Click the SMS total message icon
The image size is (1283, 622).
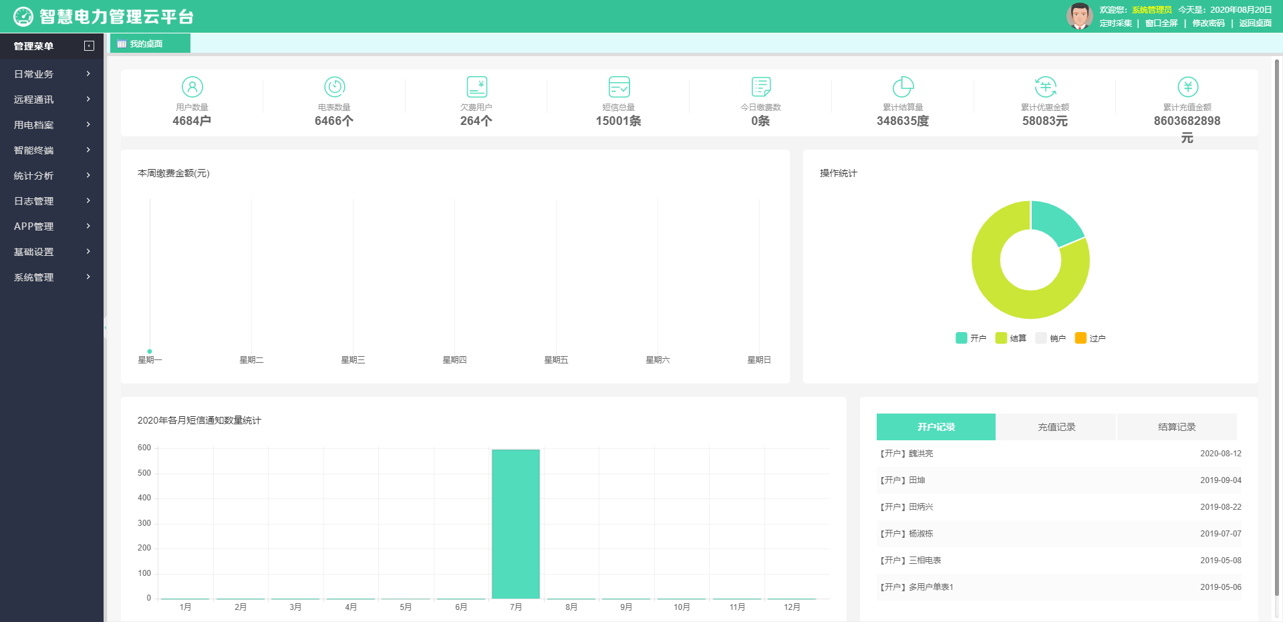(x=619, y=87)
